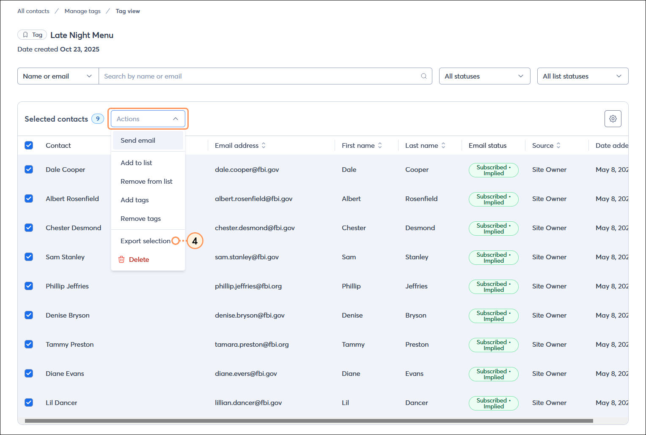This screenshot has width=646, height=435.
Task: Open the Name or email filter dropdown
Action: tap(58, 76)
